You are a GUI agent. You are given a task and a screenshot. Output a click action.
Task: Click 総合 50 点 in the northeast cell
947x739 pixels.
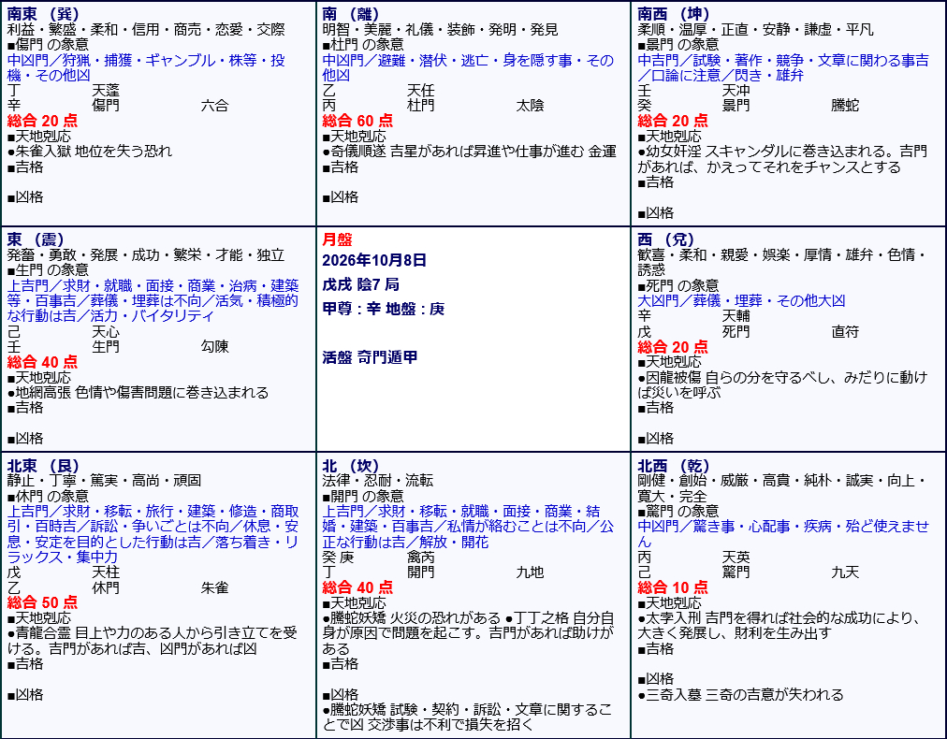pyautogui.click(x=42, y=602)
